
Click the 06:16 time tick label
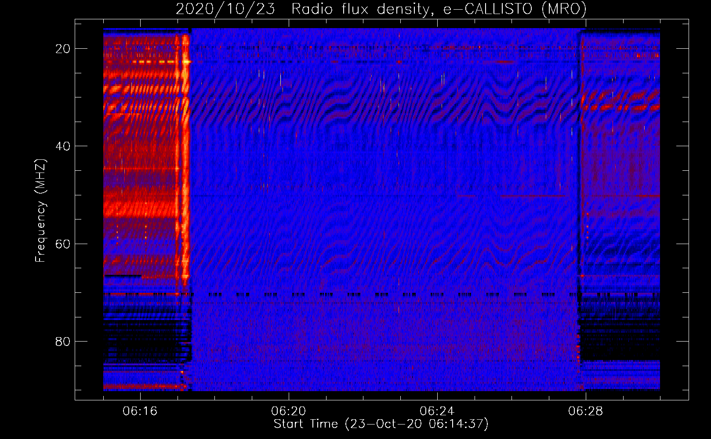140,411
